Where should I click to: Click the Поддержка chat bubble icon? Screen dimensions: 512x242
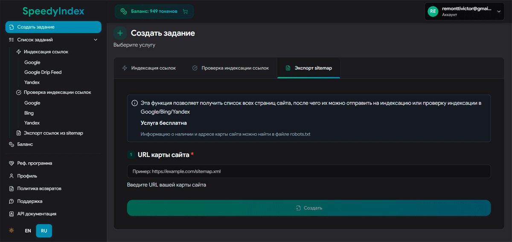[12, 201]
